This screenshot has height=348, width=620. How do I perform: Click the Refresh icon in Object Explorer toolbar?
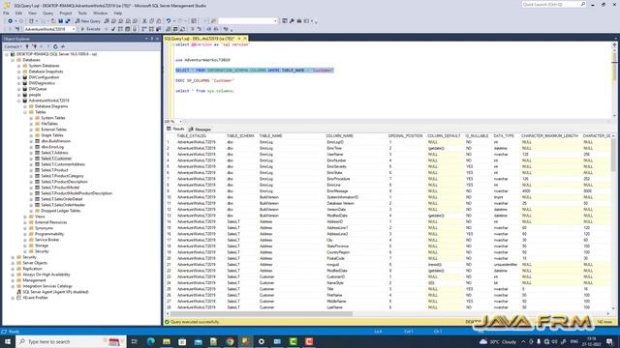[55, 46]
